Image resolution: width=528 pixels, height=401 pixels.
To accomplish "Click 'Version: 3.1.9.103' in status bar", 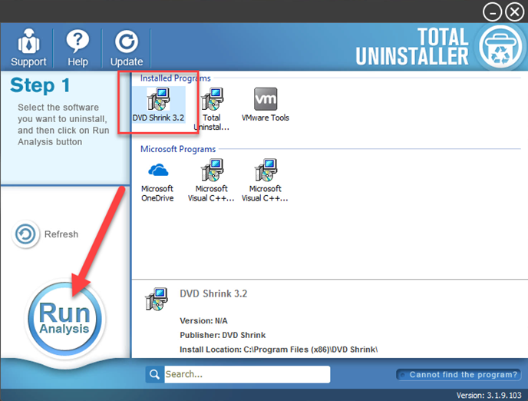I will point(489,396).
